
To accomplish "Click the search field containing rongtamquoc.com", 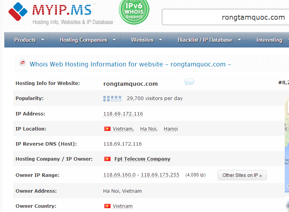I will 225,17.
